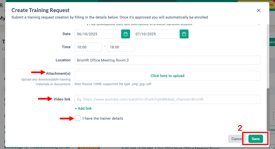This screenshot has width=275, height=149.
Task: Select the start time field showing 10:00
Action: pos(88,47)
